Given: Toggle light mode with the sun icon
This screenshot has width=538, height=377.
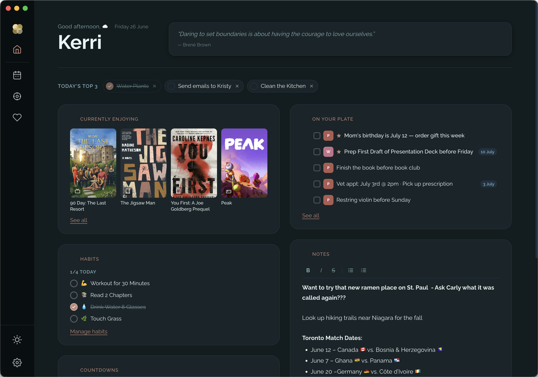Looking at the screenshot, I should [x=17, y=340].
